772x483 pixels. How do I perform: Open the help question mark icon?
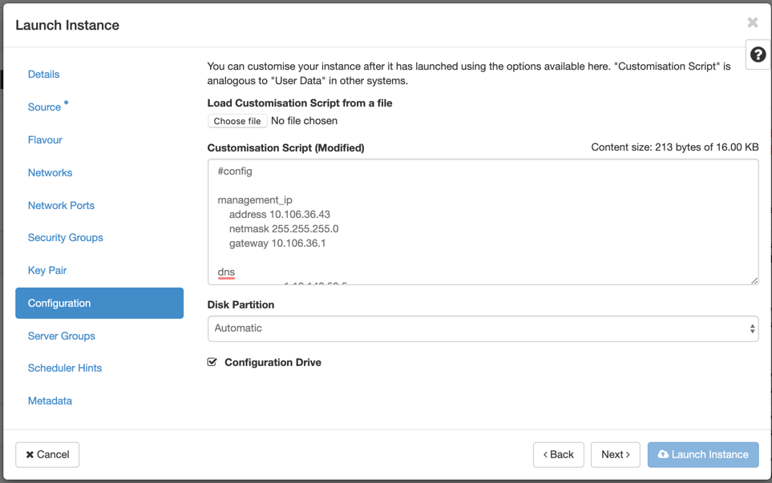click(758, 54)
